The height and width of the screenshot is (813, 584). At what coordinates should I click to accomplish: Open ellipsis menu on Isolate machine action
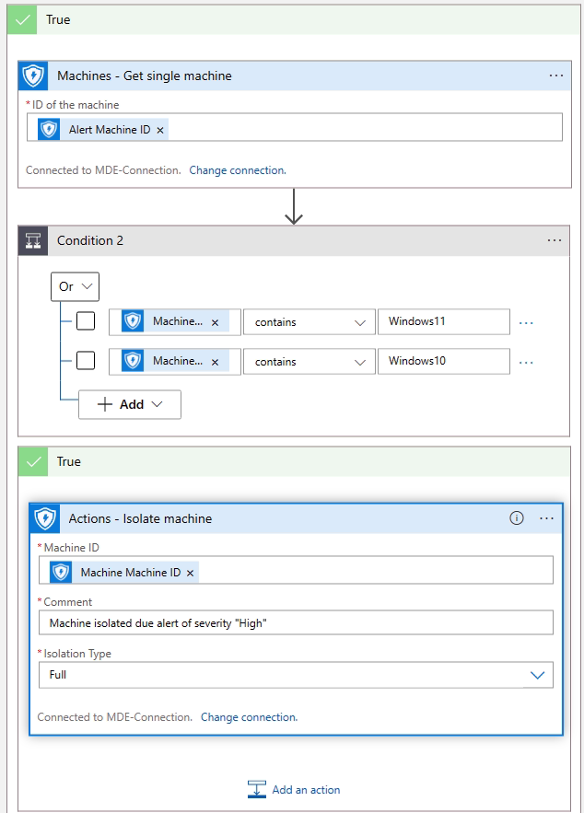(x=546, y=518)
